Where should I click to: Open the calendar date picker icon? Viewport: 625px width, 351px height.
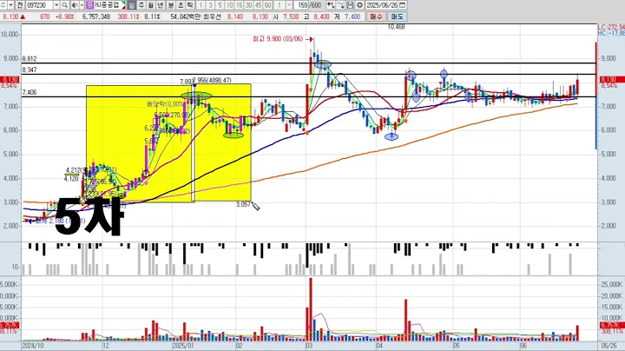402,5
